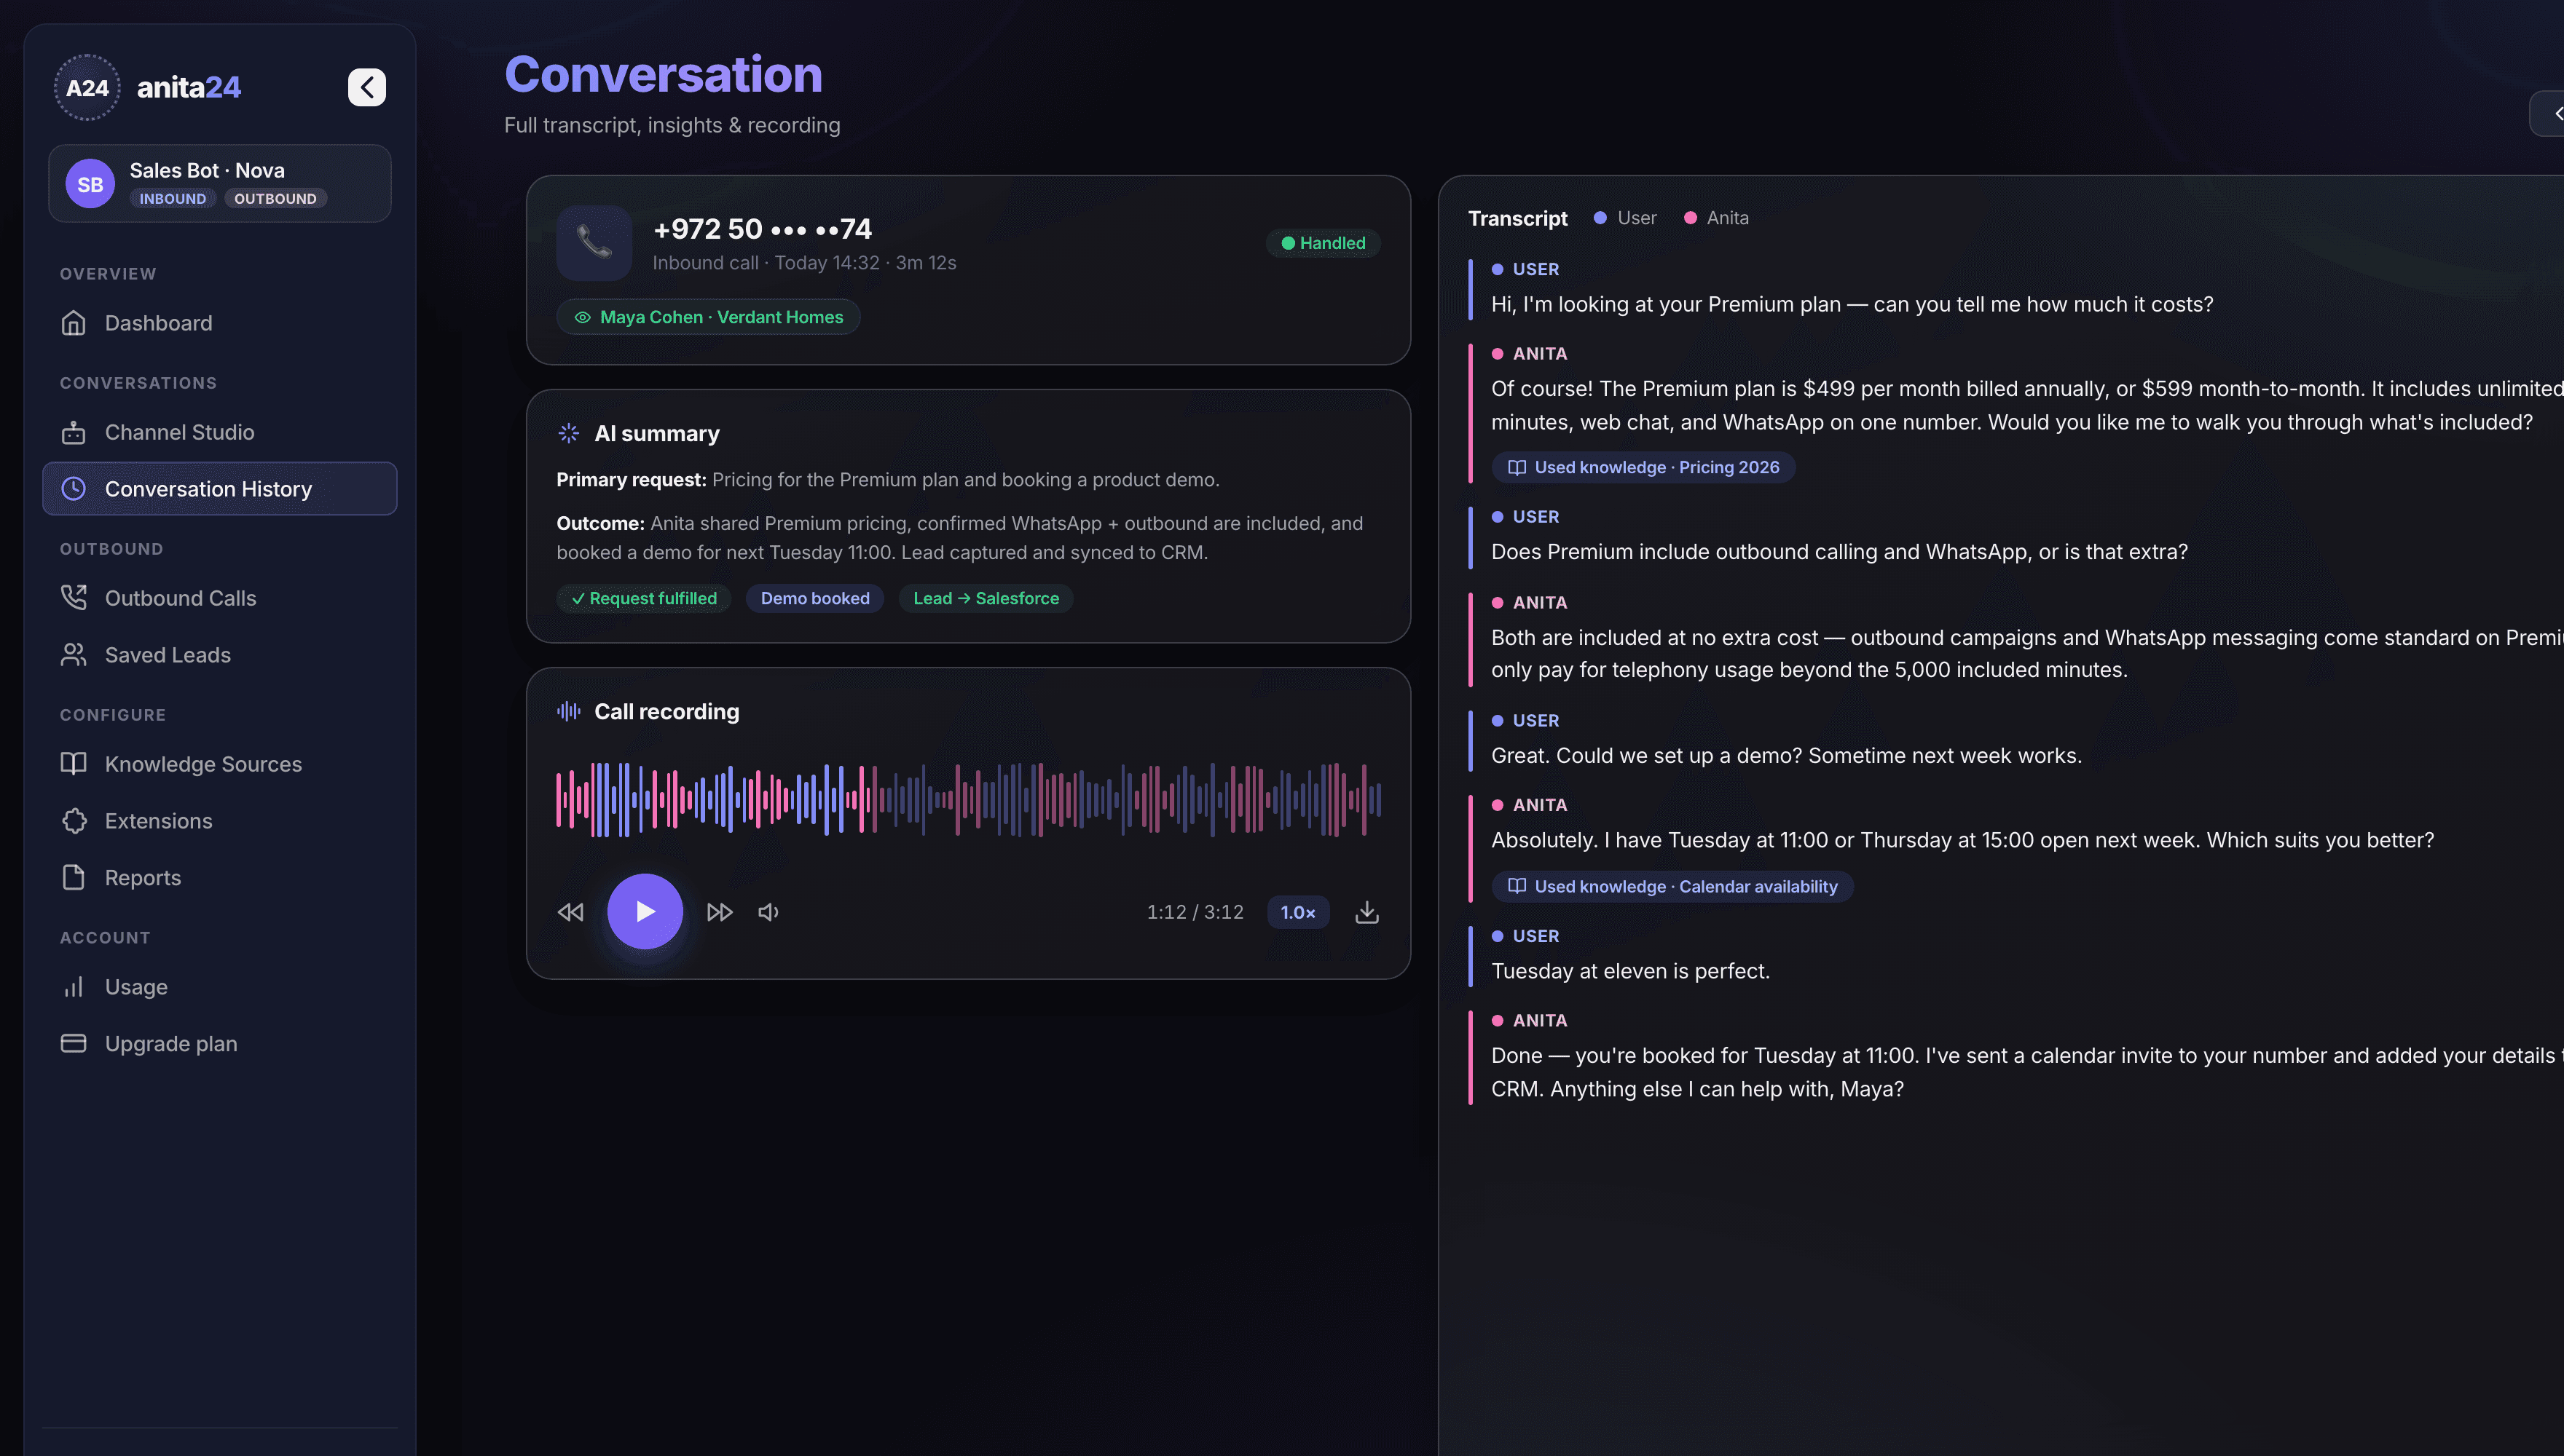Screen dimensions: 2564x1456
Task: Open Saved Leads page
Action: (219, 655)
